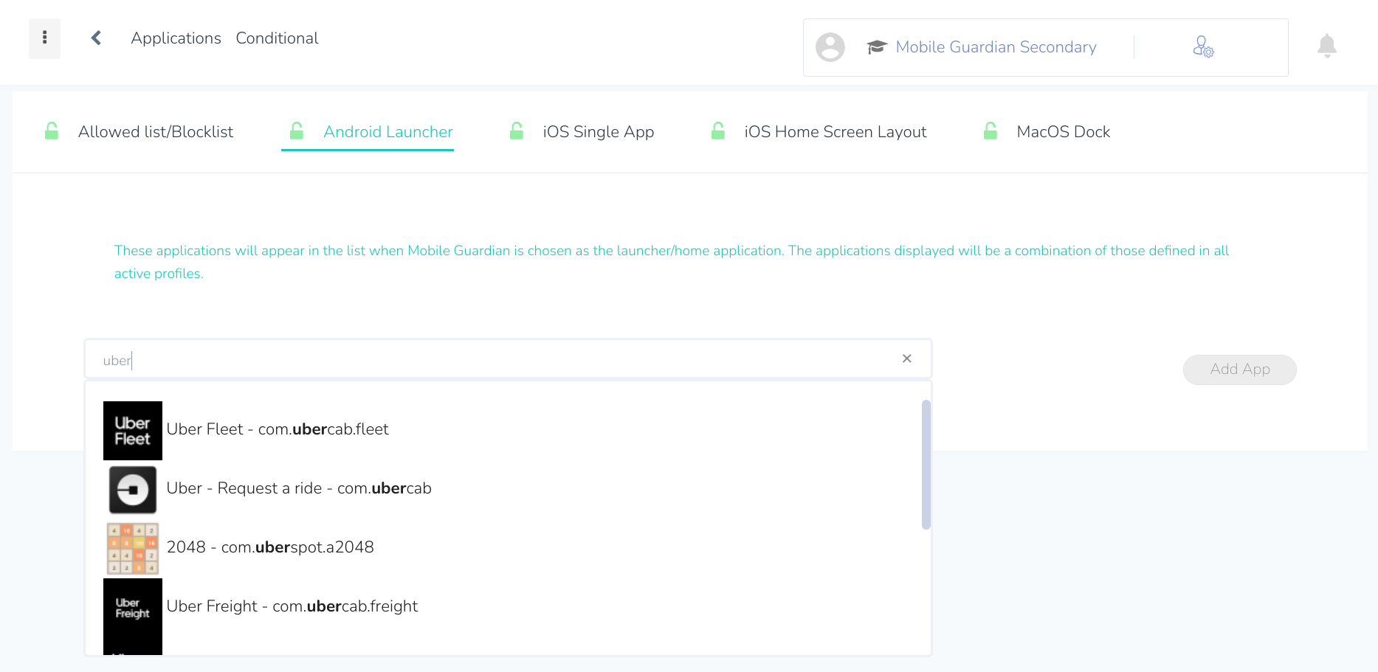Screen dimensions: 1378x672
Task: Toggle the lock icon beside iOS Single App
Action: 517,131
